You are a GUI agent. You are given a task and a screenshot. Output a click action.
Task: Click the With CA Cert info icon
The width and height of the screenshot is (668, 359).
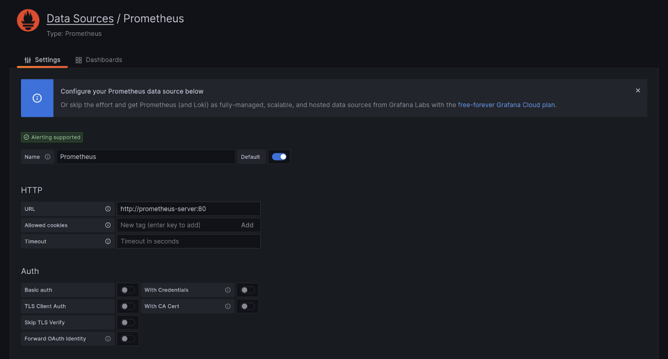pos(228,306)
